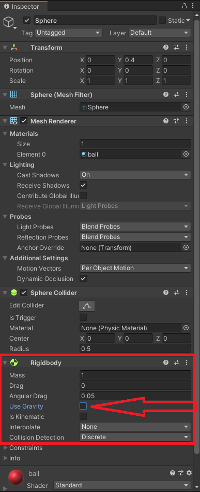Toggle the Static checkbox
200x492 pixels.
pos(162,20)
